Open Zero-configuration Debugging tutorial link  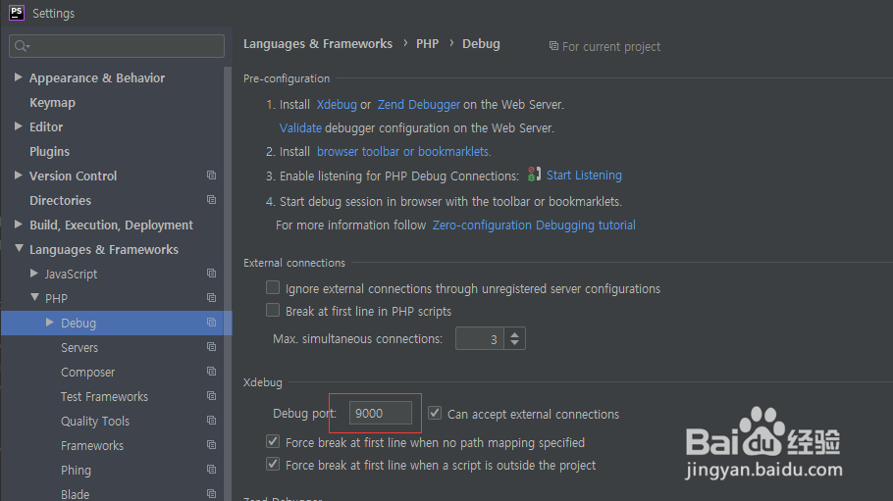[534, 225]
